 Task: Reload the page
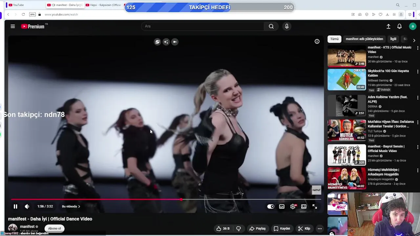coord(23,14)
